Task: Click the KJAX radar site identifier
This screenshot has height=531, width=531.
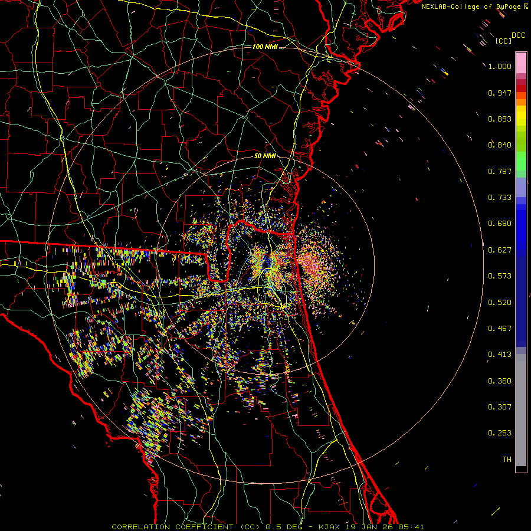Action: pyautogui.click(x=330, y=527)
